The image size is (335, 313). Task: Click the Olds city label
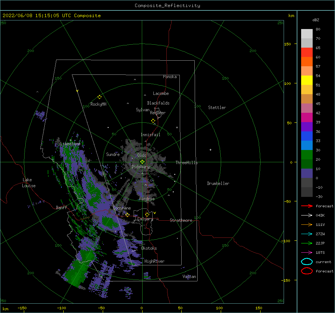(x=142, y=155)
